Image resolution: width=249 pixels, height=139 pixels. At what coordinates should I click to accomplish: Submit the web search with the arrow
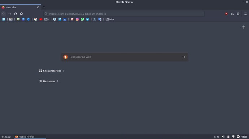183,57
